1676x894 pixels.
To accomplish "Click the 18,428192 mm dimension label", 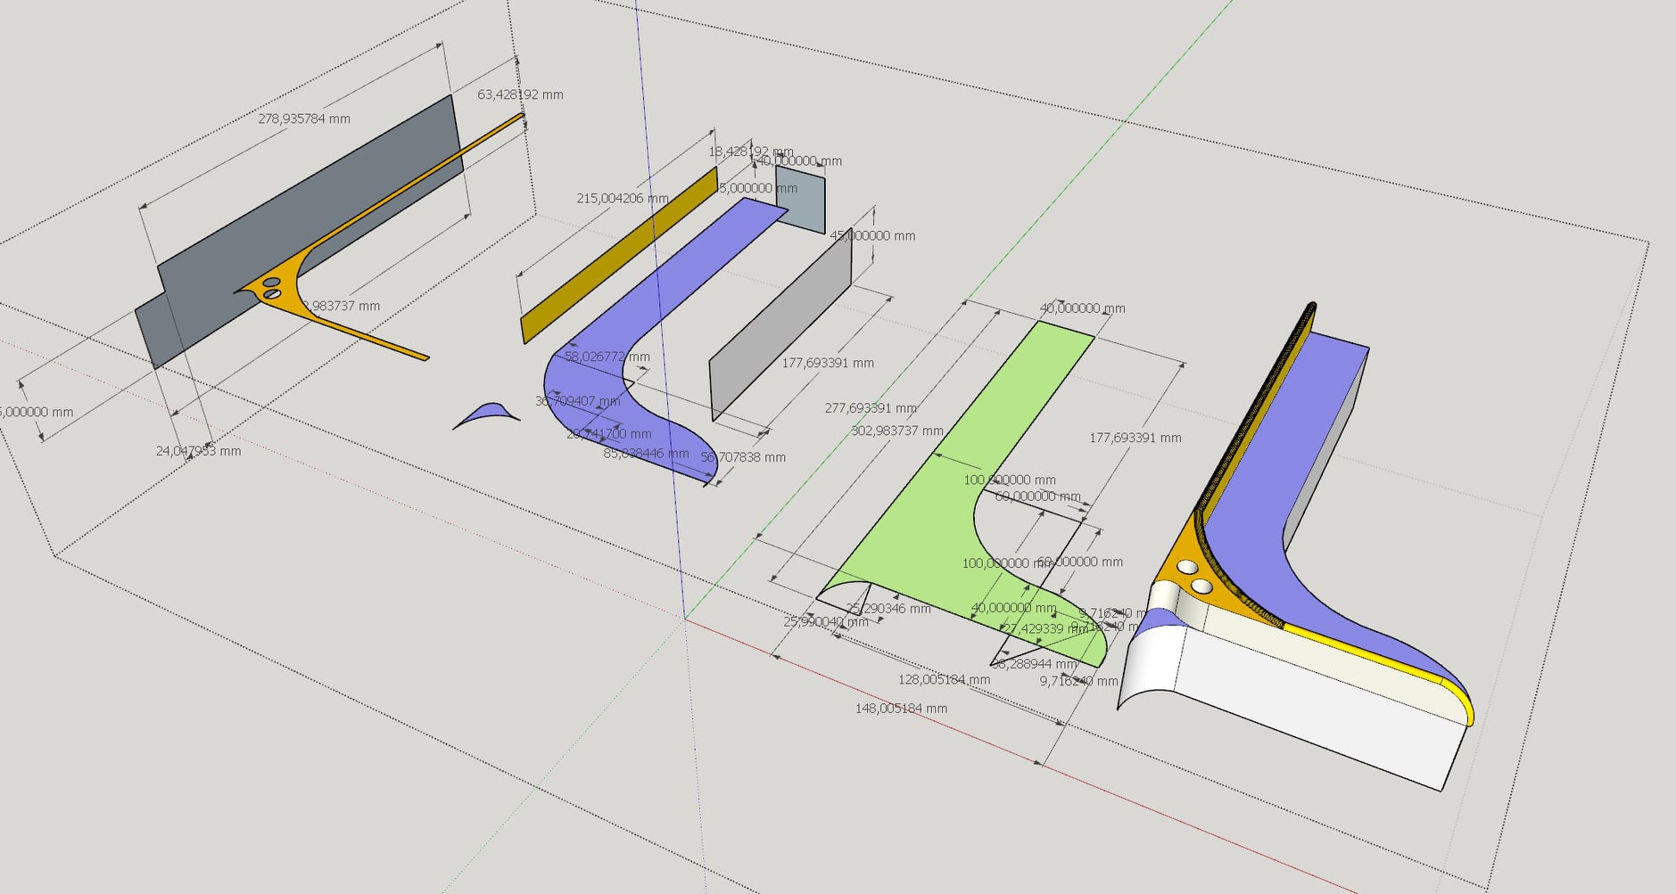I will [751, 152].
